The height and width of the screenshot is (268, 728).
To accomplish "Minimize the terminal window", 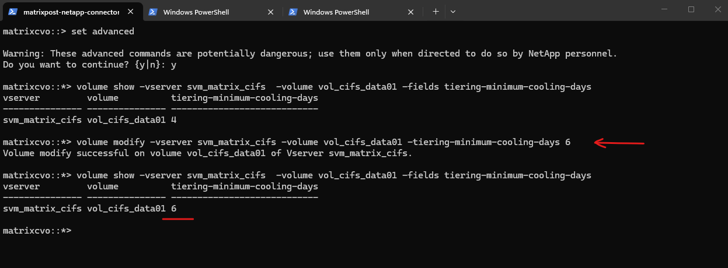I will 664,9.
